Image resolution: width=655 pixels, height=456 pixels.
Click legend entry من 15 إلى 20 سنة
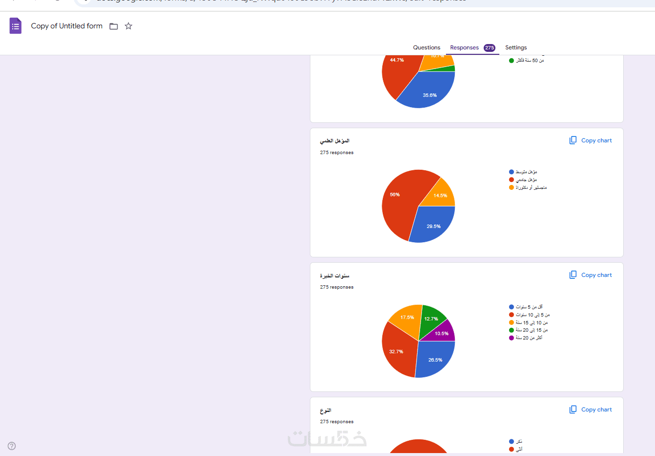[x=528, y=330]
